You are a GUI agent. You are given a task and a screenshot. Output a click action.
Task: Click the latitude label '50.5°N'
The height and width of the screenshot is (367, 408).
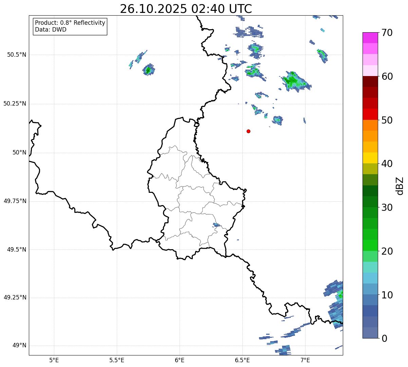pos(17,55)
